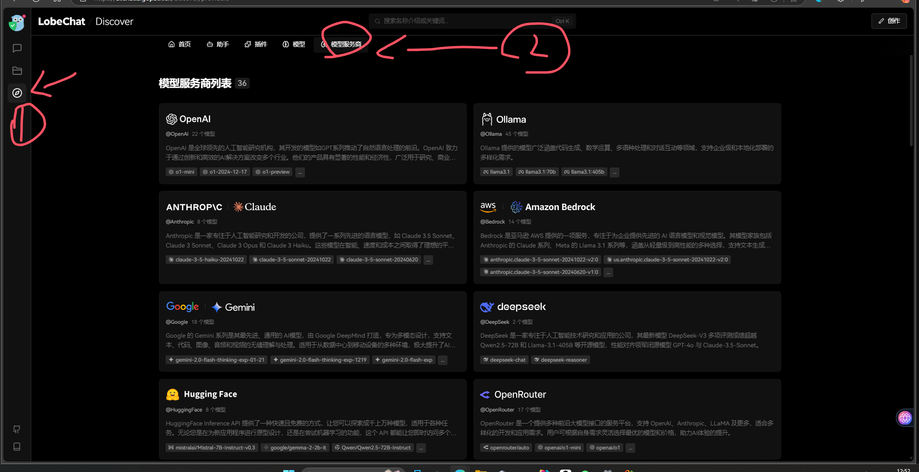Open the @Bedrock provider handle
This screenshot has width=919, height=472.
[493, 222]
